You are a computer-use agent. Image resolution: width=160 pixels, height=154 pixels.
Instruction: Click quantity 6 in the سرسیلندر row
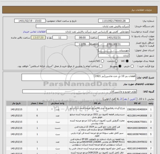coord(37,116)
